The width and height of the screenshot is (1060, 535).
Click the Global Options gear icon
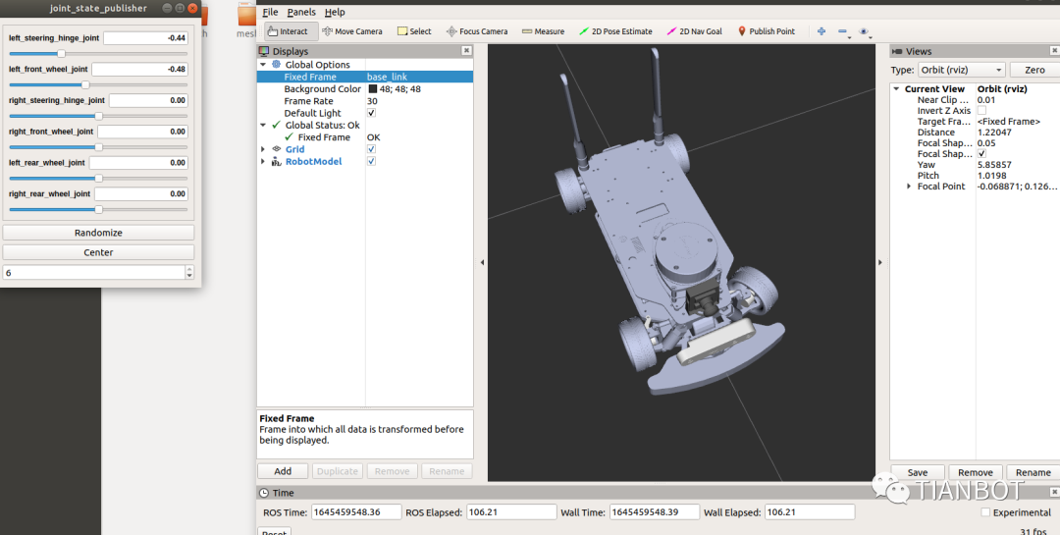276,64
